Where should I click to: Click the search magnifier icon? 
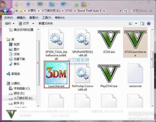click(151, 11)
